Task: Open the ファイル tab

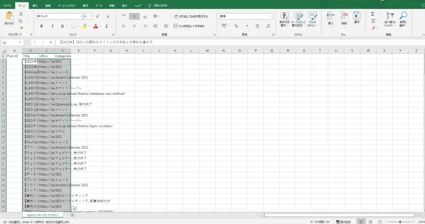Action: (7, 5)
